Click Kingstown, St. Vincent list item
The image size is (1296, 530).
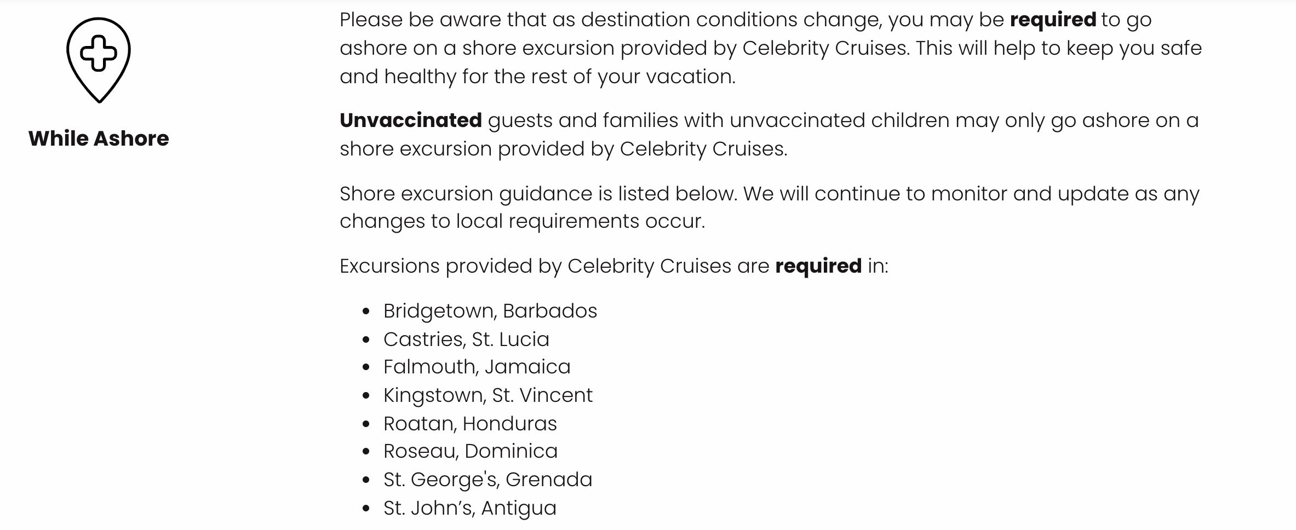488,395
